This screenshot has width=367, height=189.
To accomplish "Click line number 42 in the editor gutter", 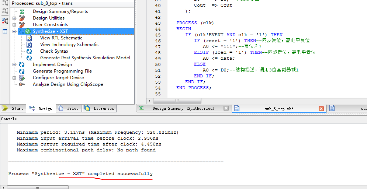I will click(158, 17).
